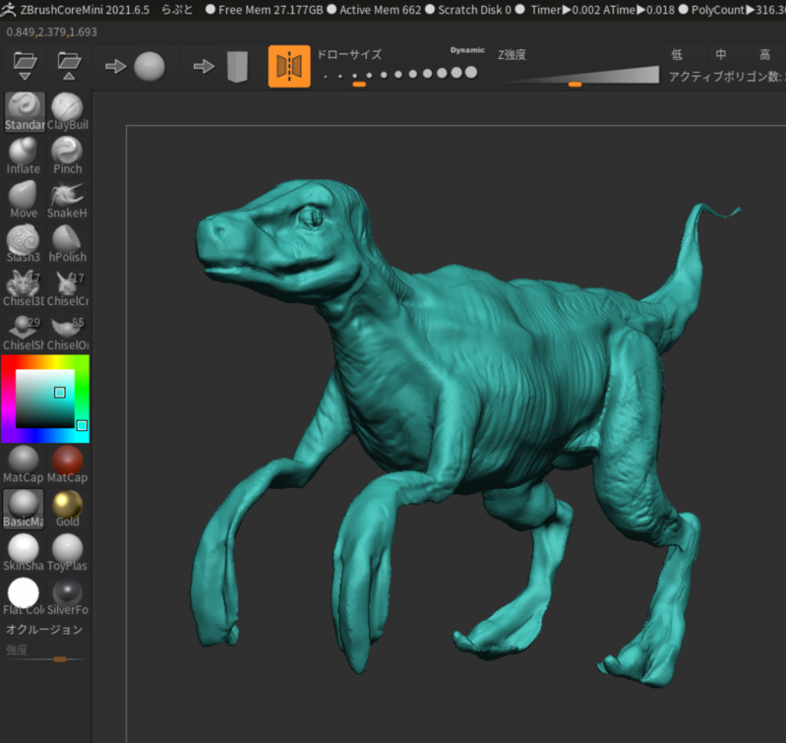Image resolution: width=786 pixels, height=743 pixels.
Task: Open the Chisel3D brush set
Action: point(24,286)
